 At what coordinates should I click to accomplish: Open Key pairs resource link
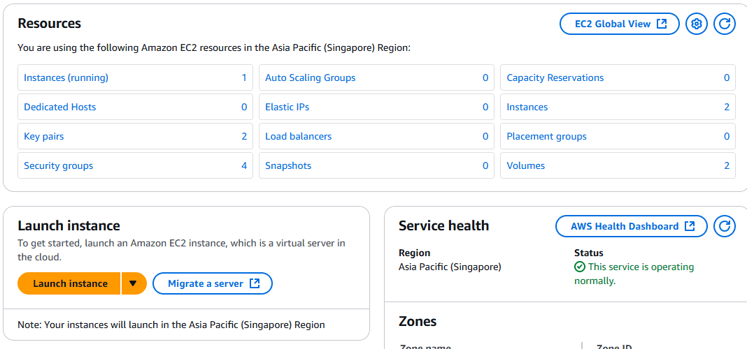[x=44, y=137]
